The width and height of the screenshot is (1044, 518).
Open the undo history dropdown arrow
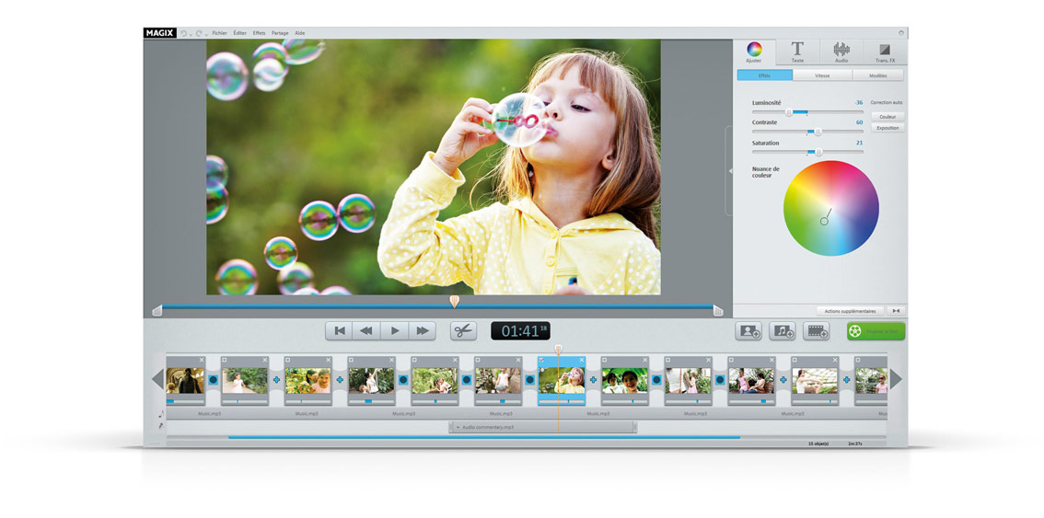(x=191, y=34)
